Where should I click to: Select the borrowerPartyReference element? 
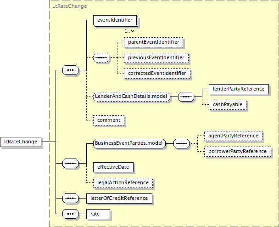coord(238,152)
